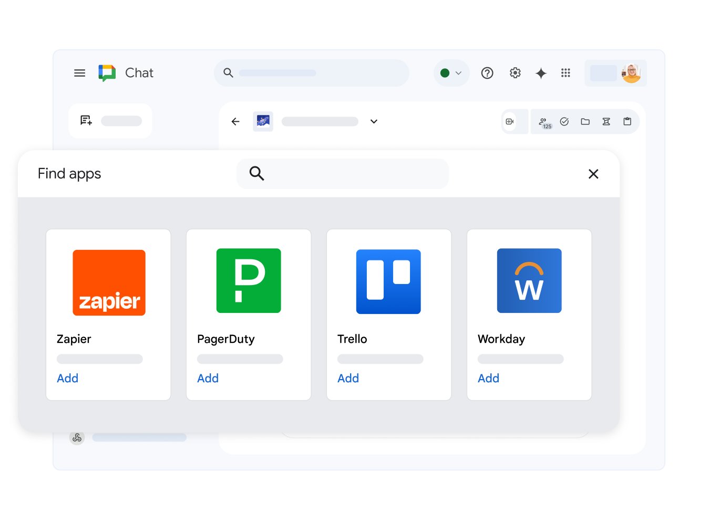Open the shared files folder icon
This screenshot has height=525, width=719.
585,121
